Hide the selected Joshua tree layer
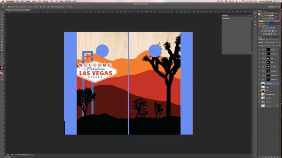282x158 pixels. click(259, 83)
